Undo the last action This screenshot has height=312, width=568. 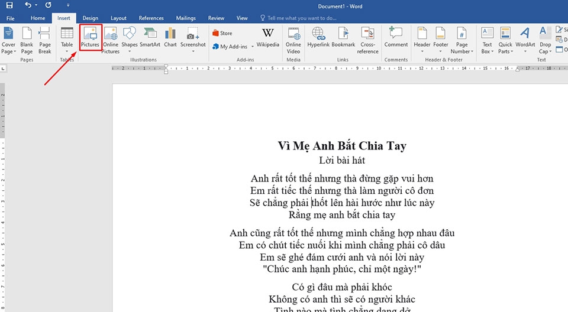pos(28,5)
